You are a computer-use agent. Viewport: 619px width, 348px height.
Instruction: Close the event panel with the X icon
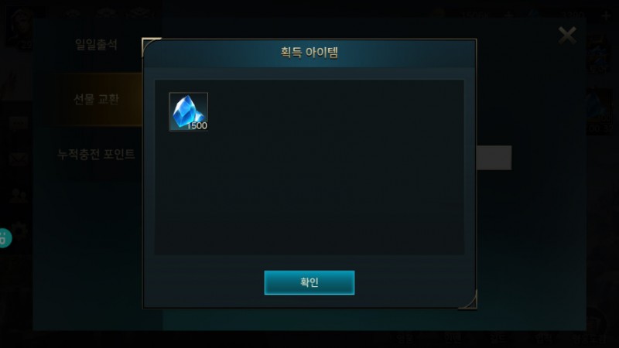tap(567, 36)
